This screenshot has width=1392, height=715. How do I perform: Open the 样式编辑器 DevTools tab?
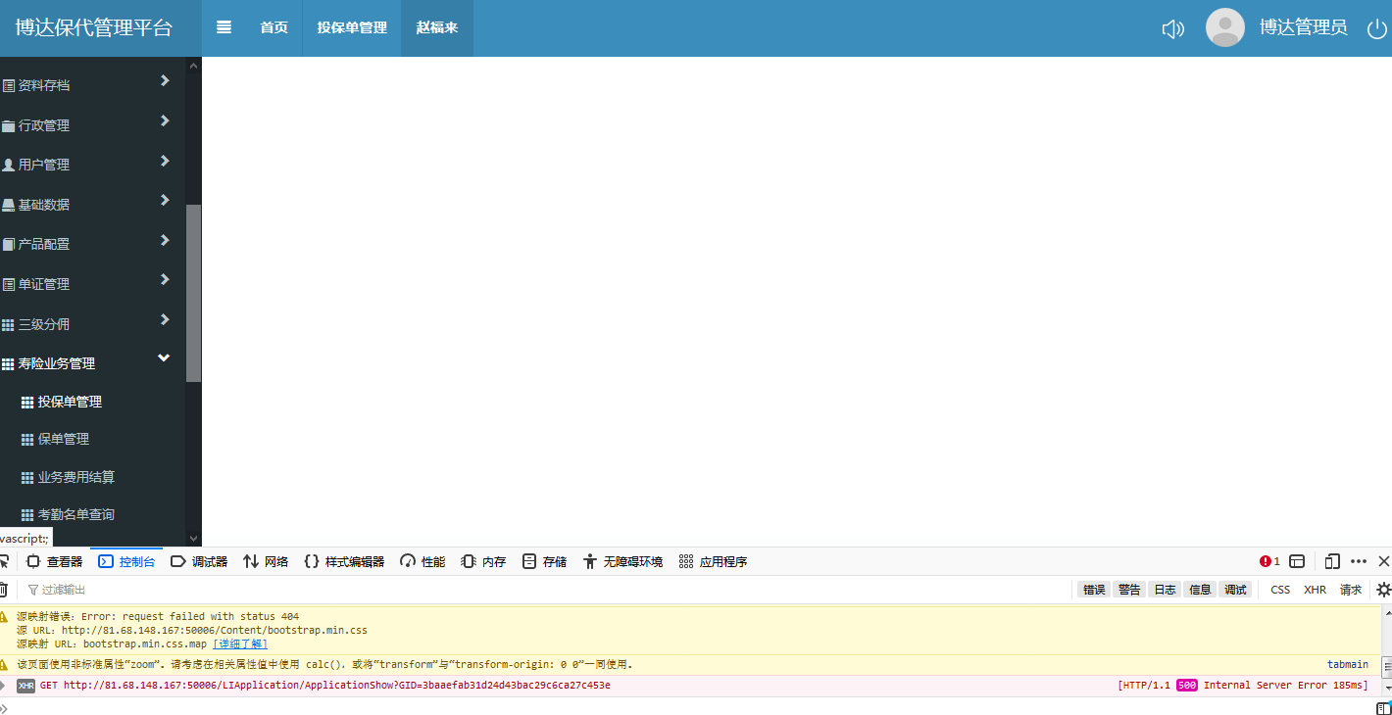click(x=344, y=561)
